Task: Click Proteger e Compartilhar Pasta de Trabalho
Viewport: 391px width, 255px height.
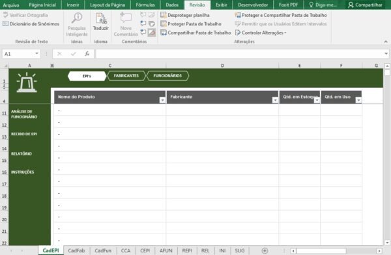Action: (281, 15)
